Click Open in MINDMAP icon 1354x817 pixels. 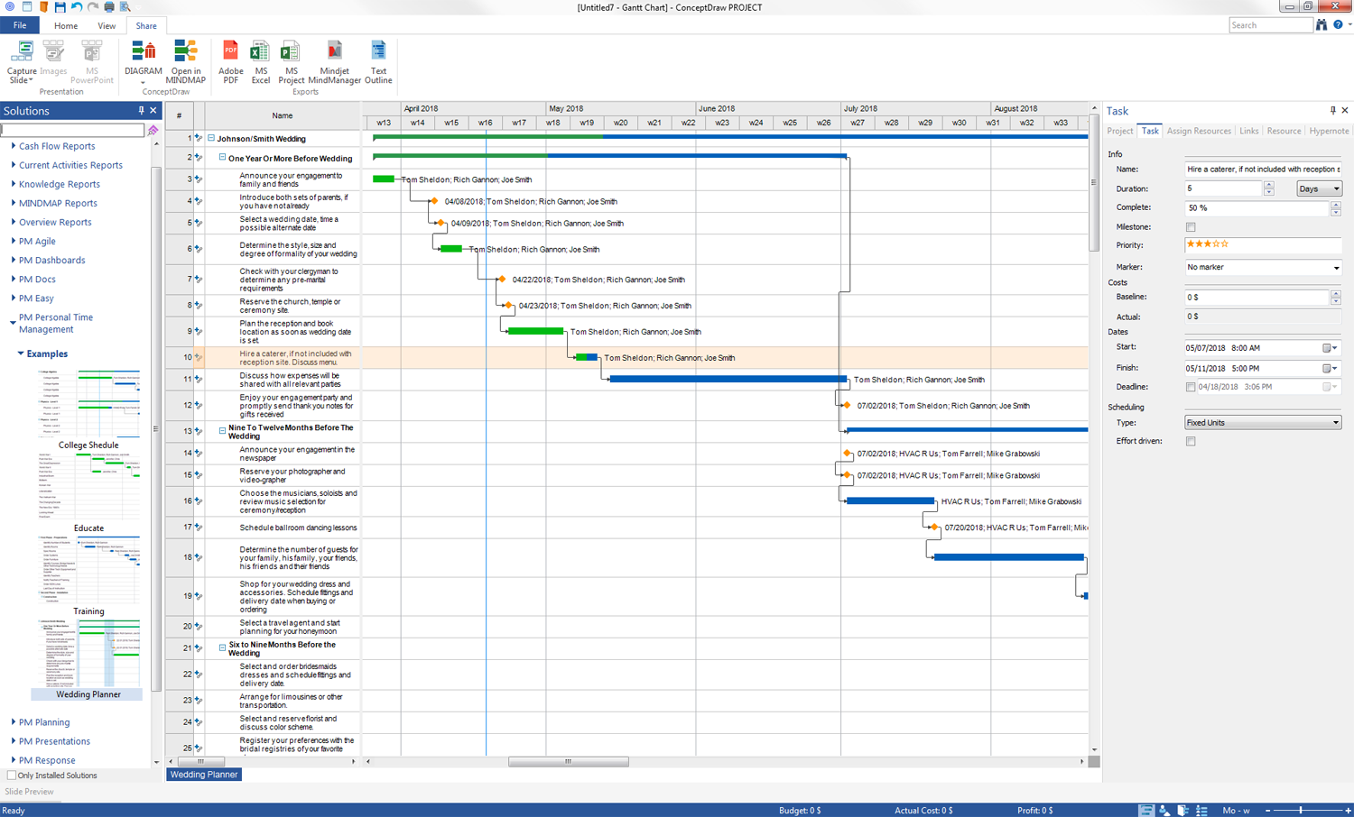186,54
